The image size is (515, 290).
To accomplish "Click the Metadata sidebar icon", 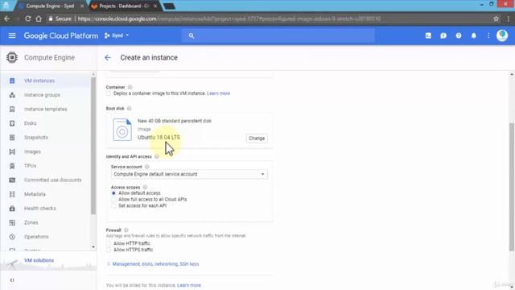I will 12,194.
